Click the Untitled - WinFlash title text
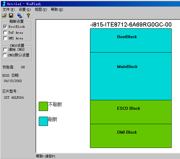The width and height of the screenshot is (180, 159). point(24,4)
